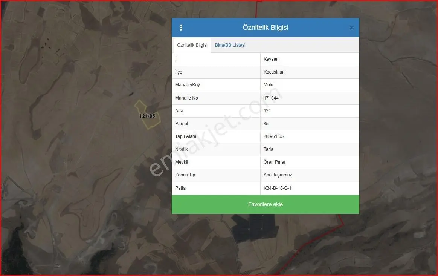Click the Parsel value 85
This screenshot has height=276, width=438.
coord(266,124)
